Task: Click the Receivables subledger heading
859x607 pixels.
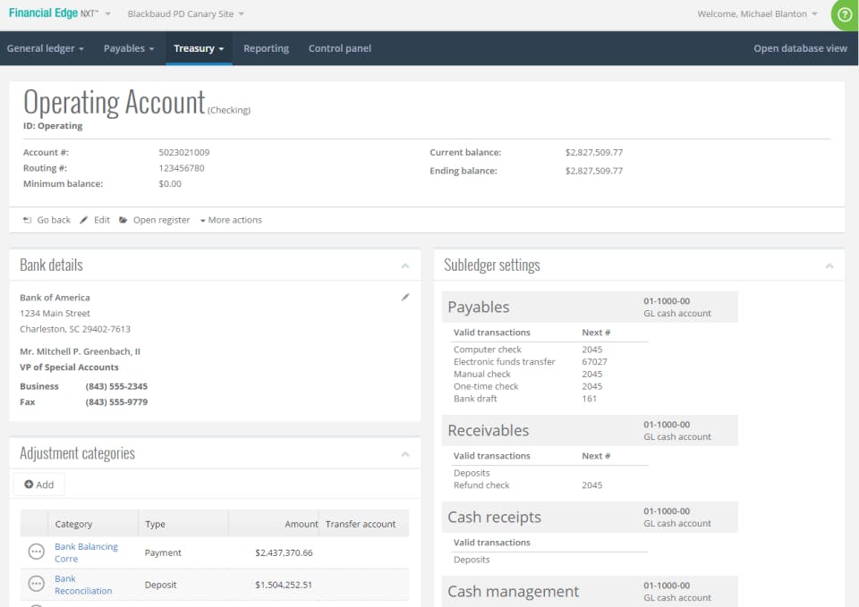Action: [489, 431]
